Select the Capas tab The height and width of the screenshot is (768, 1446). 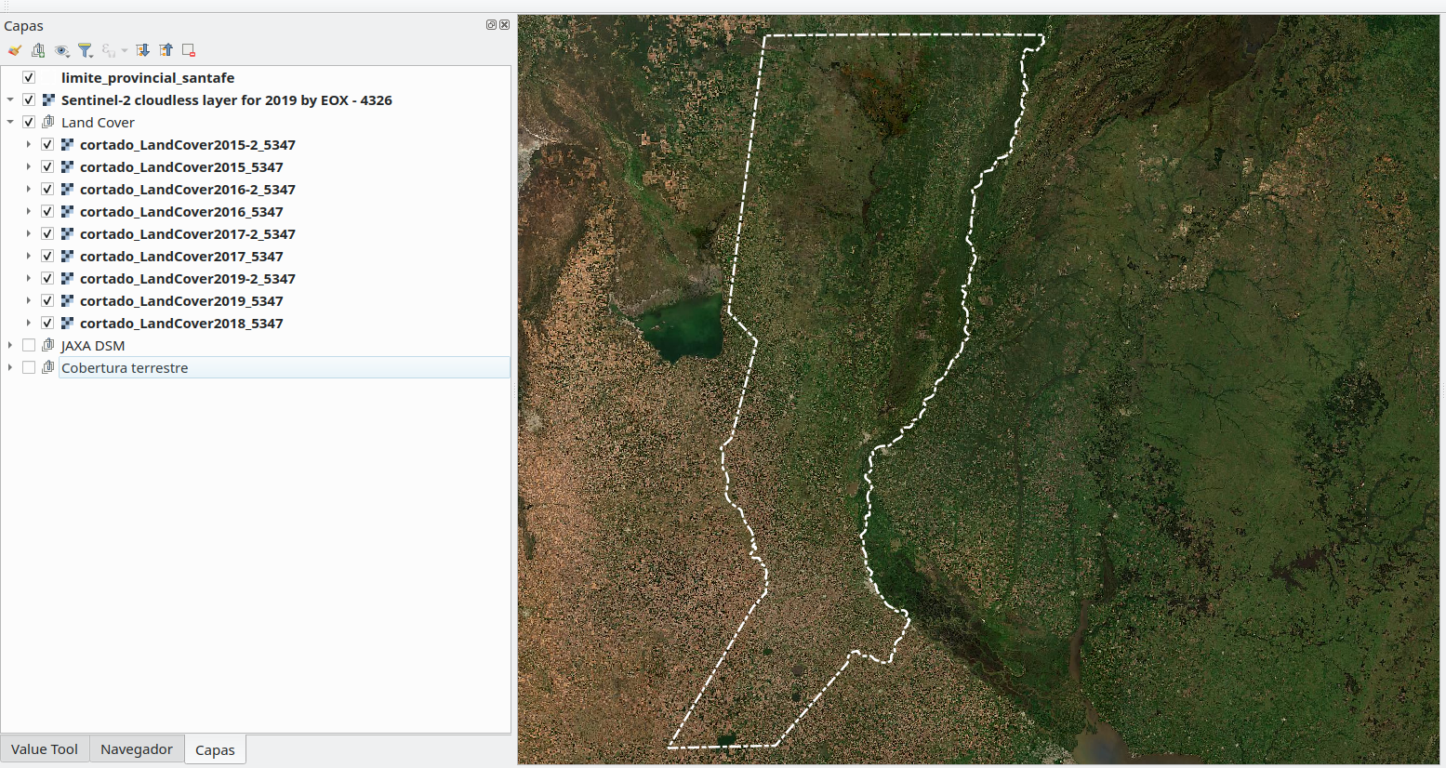point(215,750)
